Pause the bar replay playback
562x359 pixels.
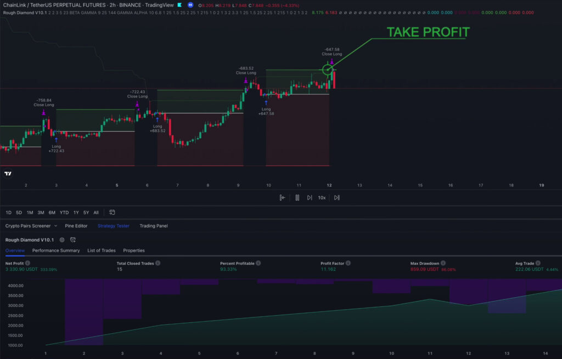(297, 198)
